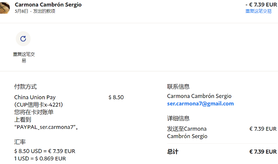The image size is (278, 164).
Task: Click the Carmona Cambrón Sergio header title
Action: coord(48,5)
